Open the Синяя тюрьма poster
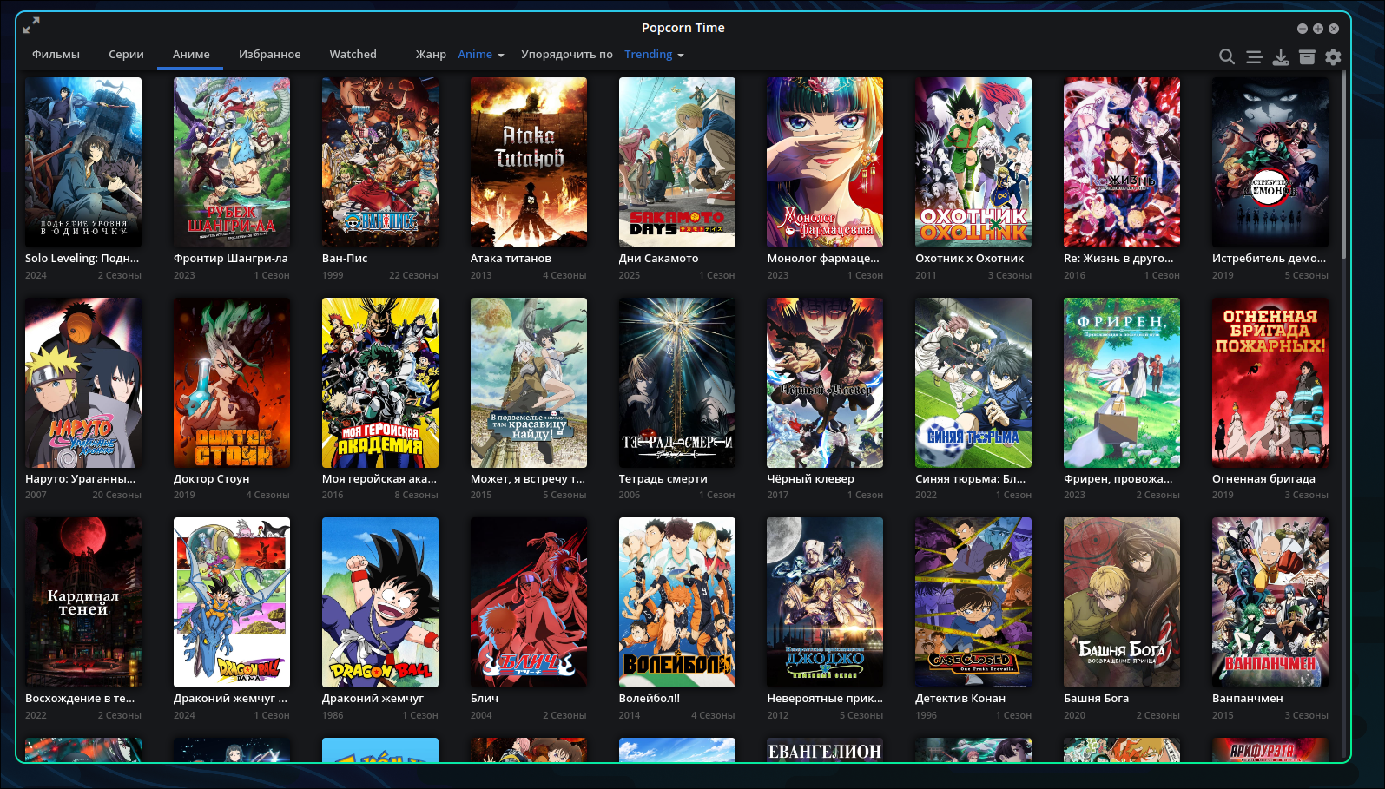Viewport: 1385px width, 789px height. pos(973,383)
